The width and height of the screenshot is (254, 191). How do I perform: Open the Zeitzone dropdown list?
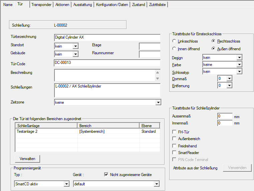[x=158, y=103]
